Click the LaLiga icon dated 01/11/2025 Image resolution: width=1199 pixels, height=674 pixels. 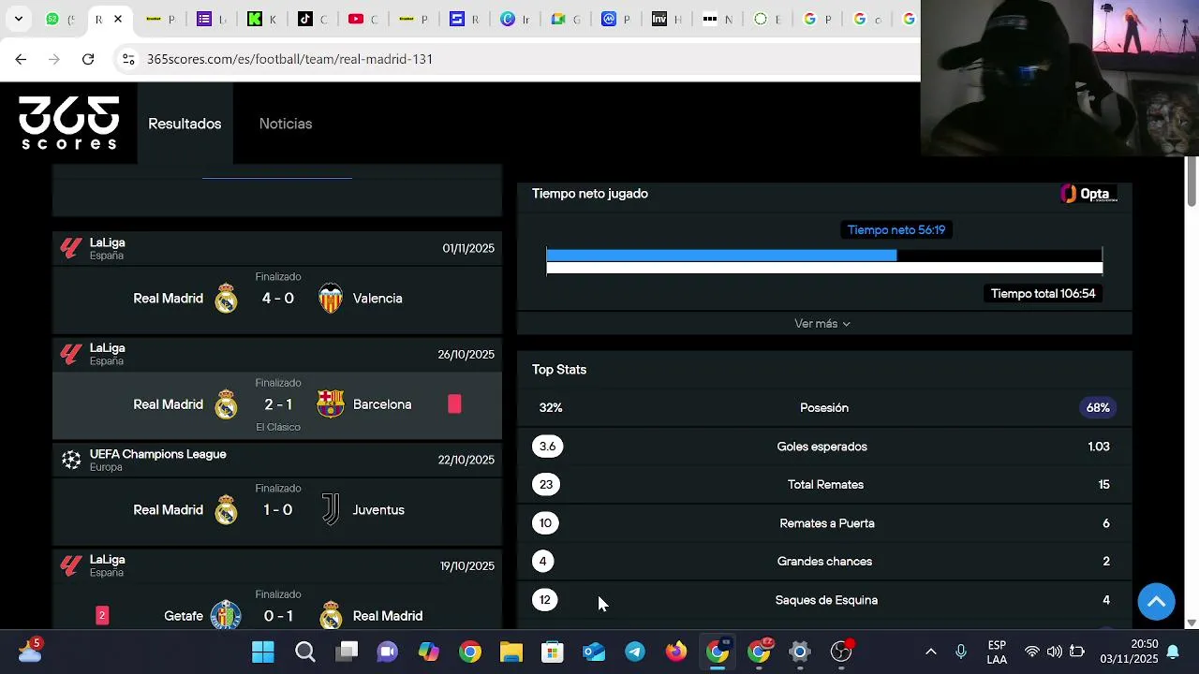[x=71, y=248]
